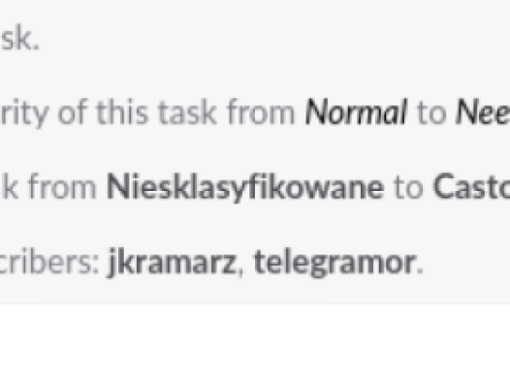
Task: Open the project link starting with Casto
Action: [471, 187]
